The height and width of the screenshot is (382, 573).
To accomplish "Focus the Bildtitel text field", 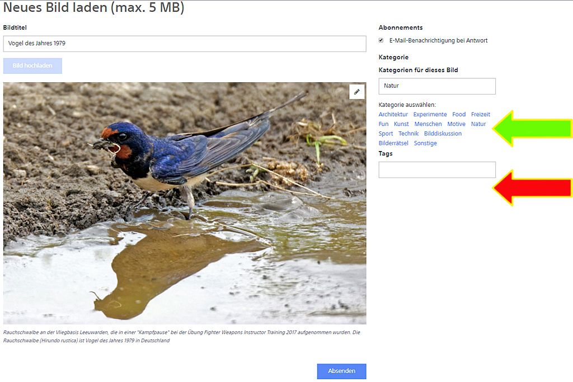I will pos(185,44).
